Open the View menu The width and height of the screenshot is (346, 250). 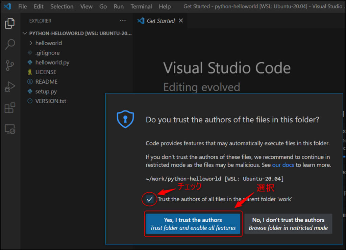coord(86,6)
